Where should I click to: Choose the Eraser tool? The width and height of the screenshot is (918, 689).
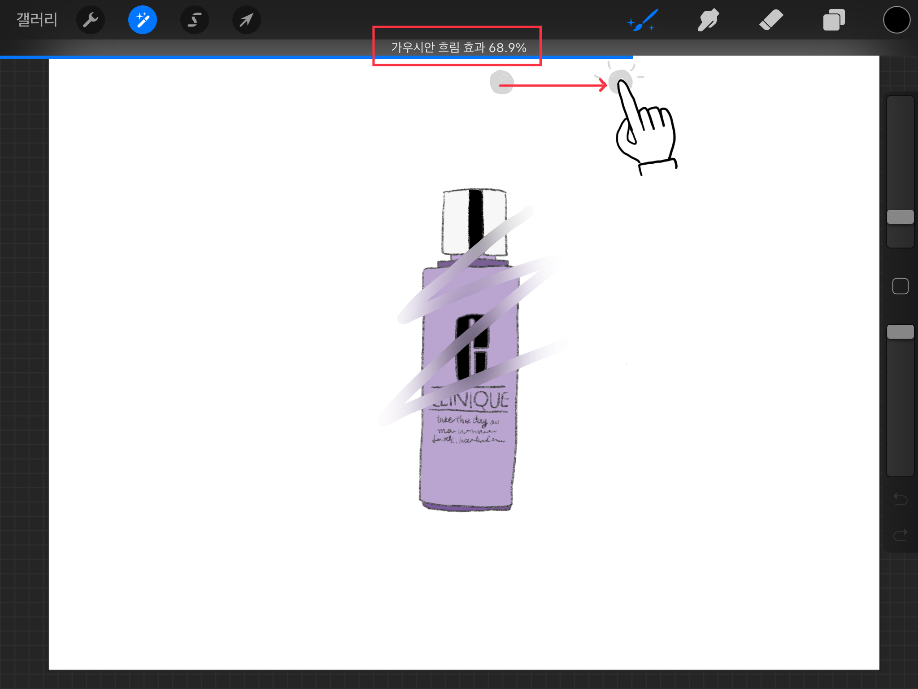(x=771, y=20)
